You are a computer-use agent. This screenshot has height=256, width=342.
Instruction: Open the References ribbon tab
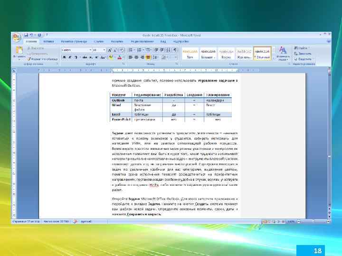pyautogui.click(x=99, y=41)
